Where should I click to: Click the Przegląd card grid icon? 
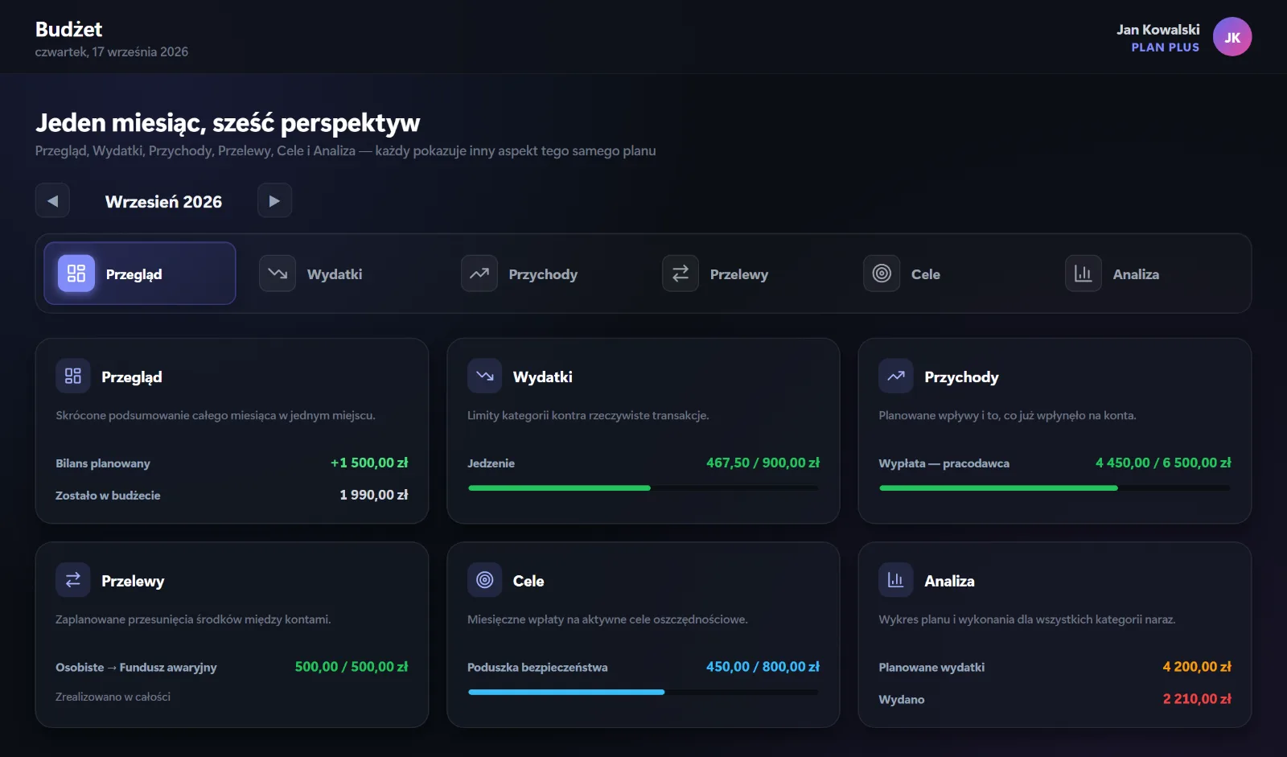pos(73,376)
